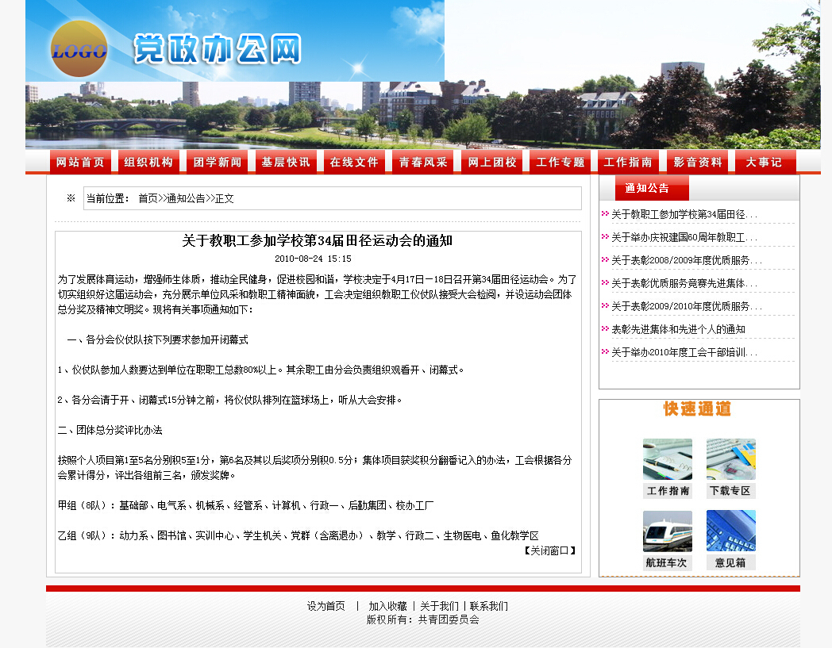Select 青春风采 in the navigation bar

423,162
